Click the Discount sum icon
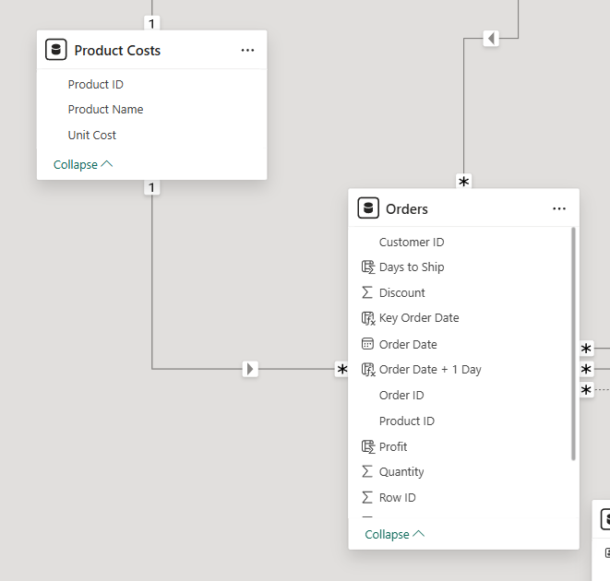The width and height of the screenshot is (610, 581). tap(367, 292)
